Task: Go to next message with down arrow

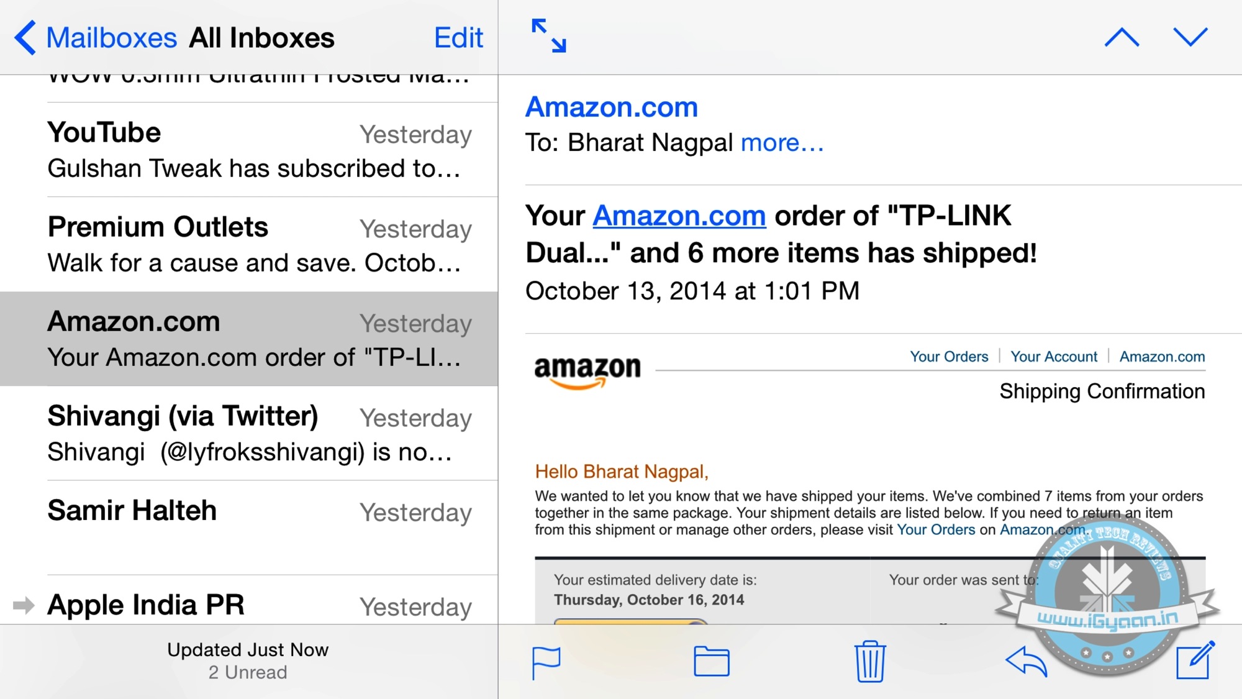Action: [x=1190, y=37]
